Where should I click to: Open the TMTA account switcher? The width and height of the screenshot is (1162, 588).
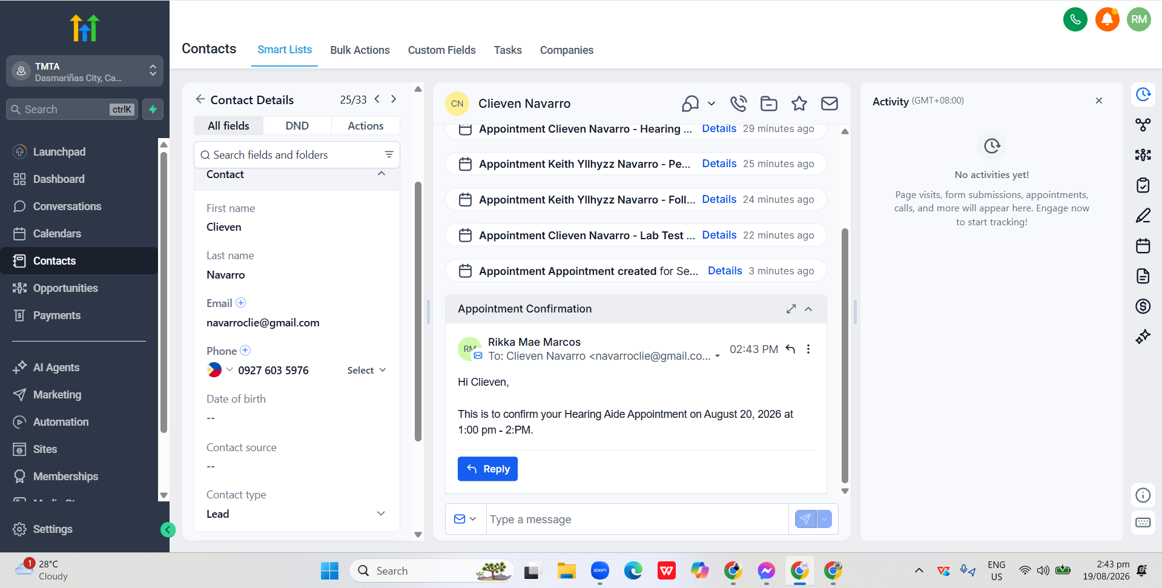coord(85,71)
